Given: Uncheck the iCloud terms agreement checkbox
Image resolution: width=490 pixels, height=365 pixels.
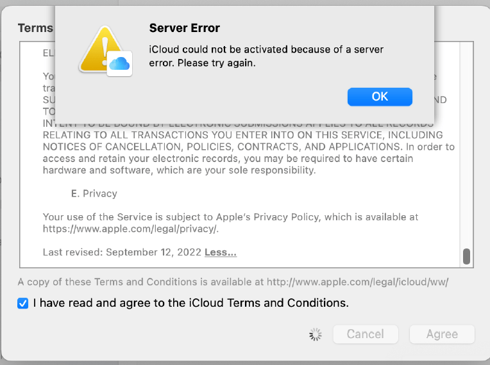Looking at the screenshot, I should pyautogui.click(x=23, y=304).
